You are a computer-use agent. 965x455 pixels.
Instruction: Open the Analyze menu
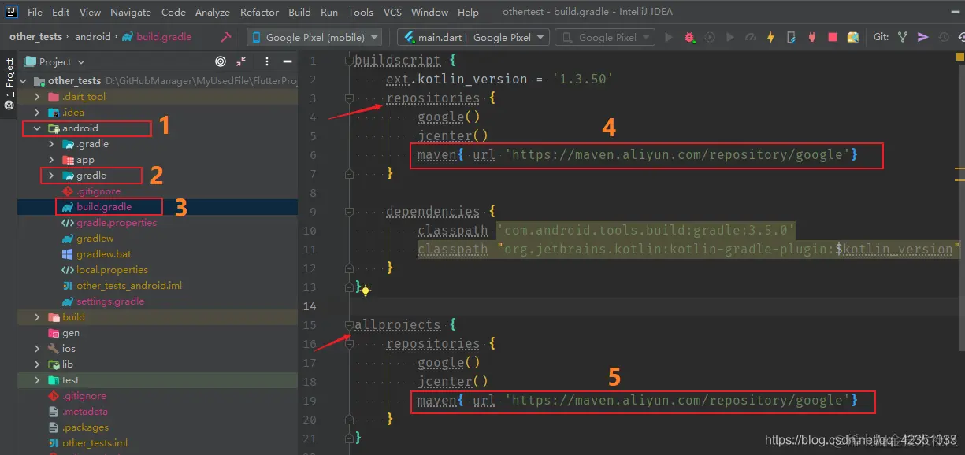pyautogui.click(x=213, y=13)
